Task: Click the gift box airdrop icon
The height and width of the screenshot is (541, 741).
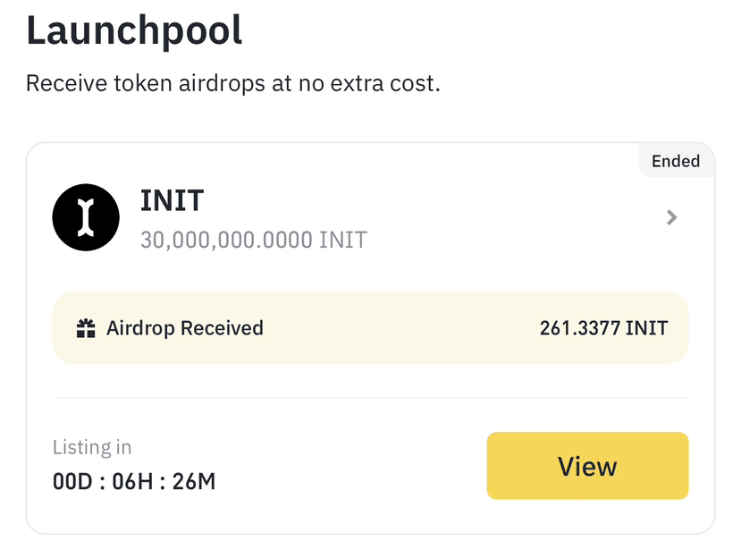Action: tap(86, 328)
